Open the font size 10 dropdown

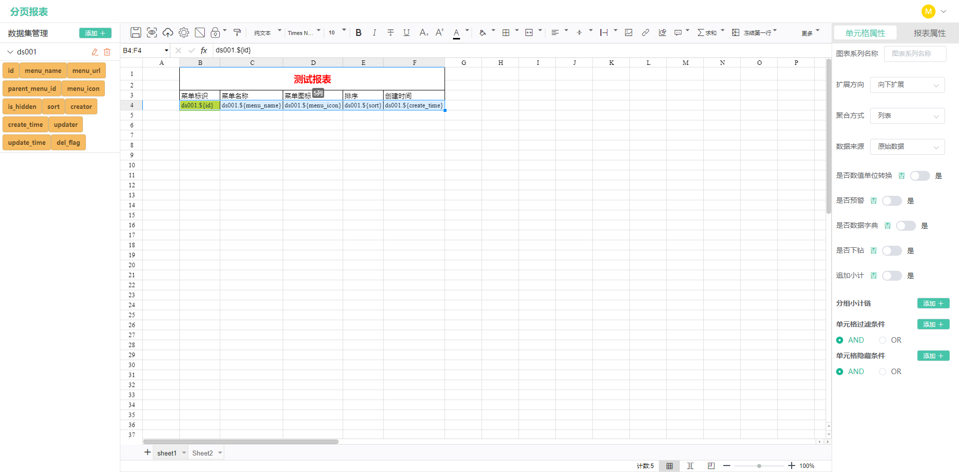click(x=337, y=32)
